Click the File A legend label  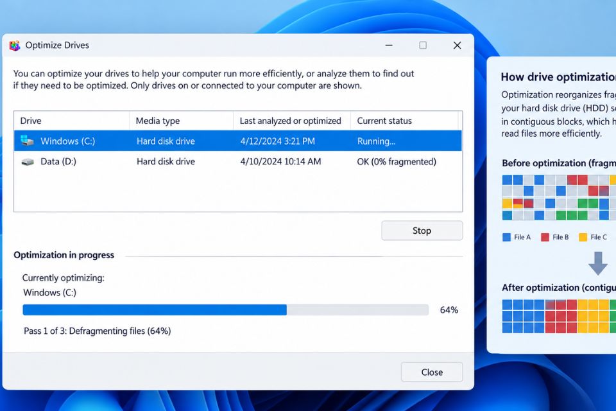click(x=522, y=237)
